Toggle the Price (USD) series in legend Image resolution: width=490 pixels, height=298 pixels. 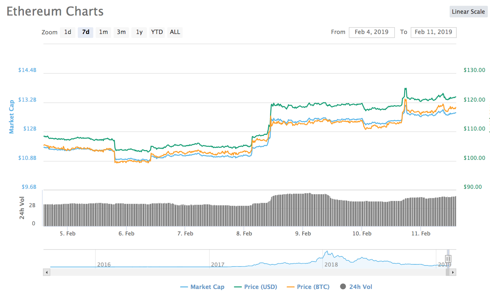[256, 287]
